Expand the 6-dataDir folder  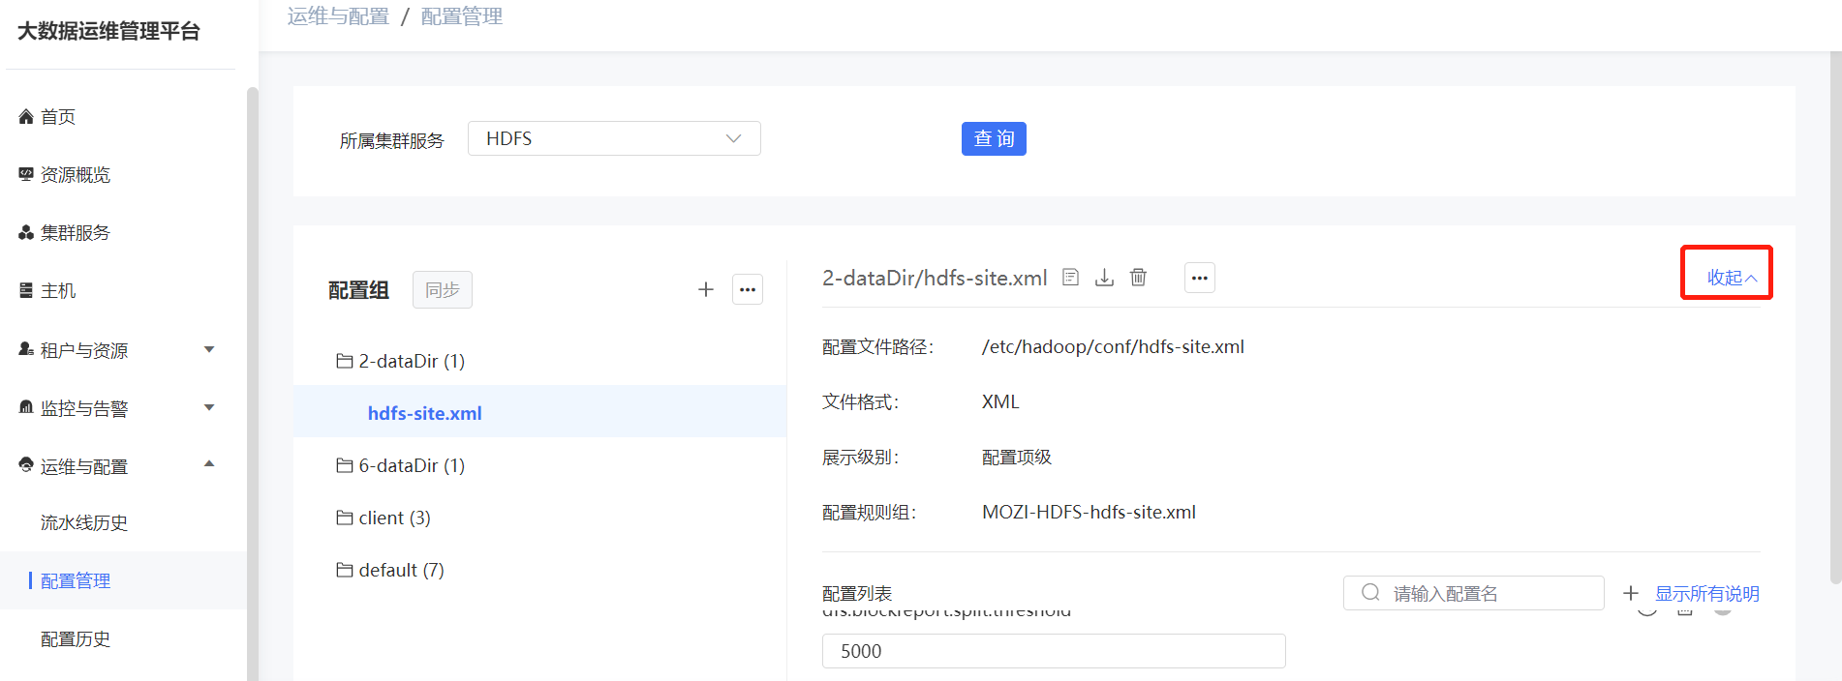(401, 465)
